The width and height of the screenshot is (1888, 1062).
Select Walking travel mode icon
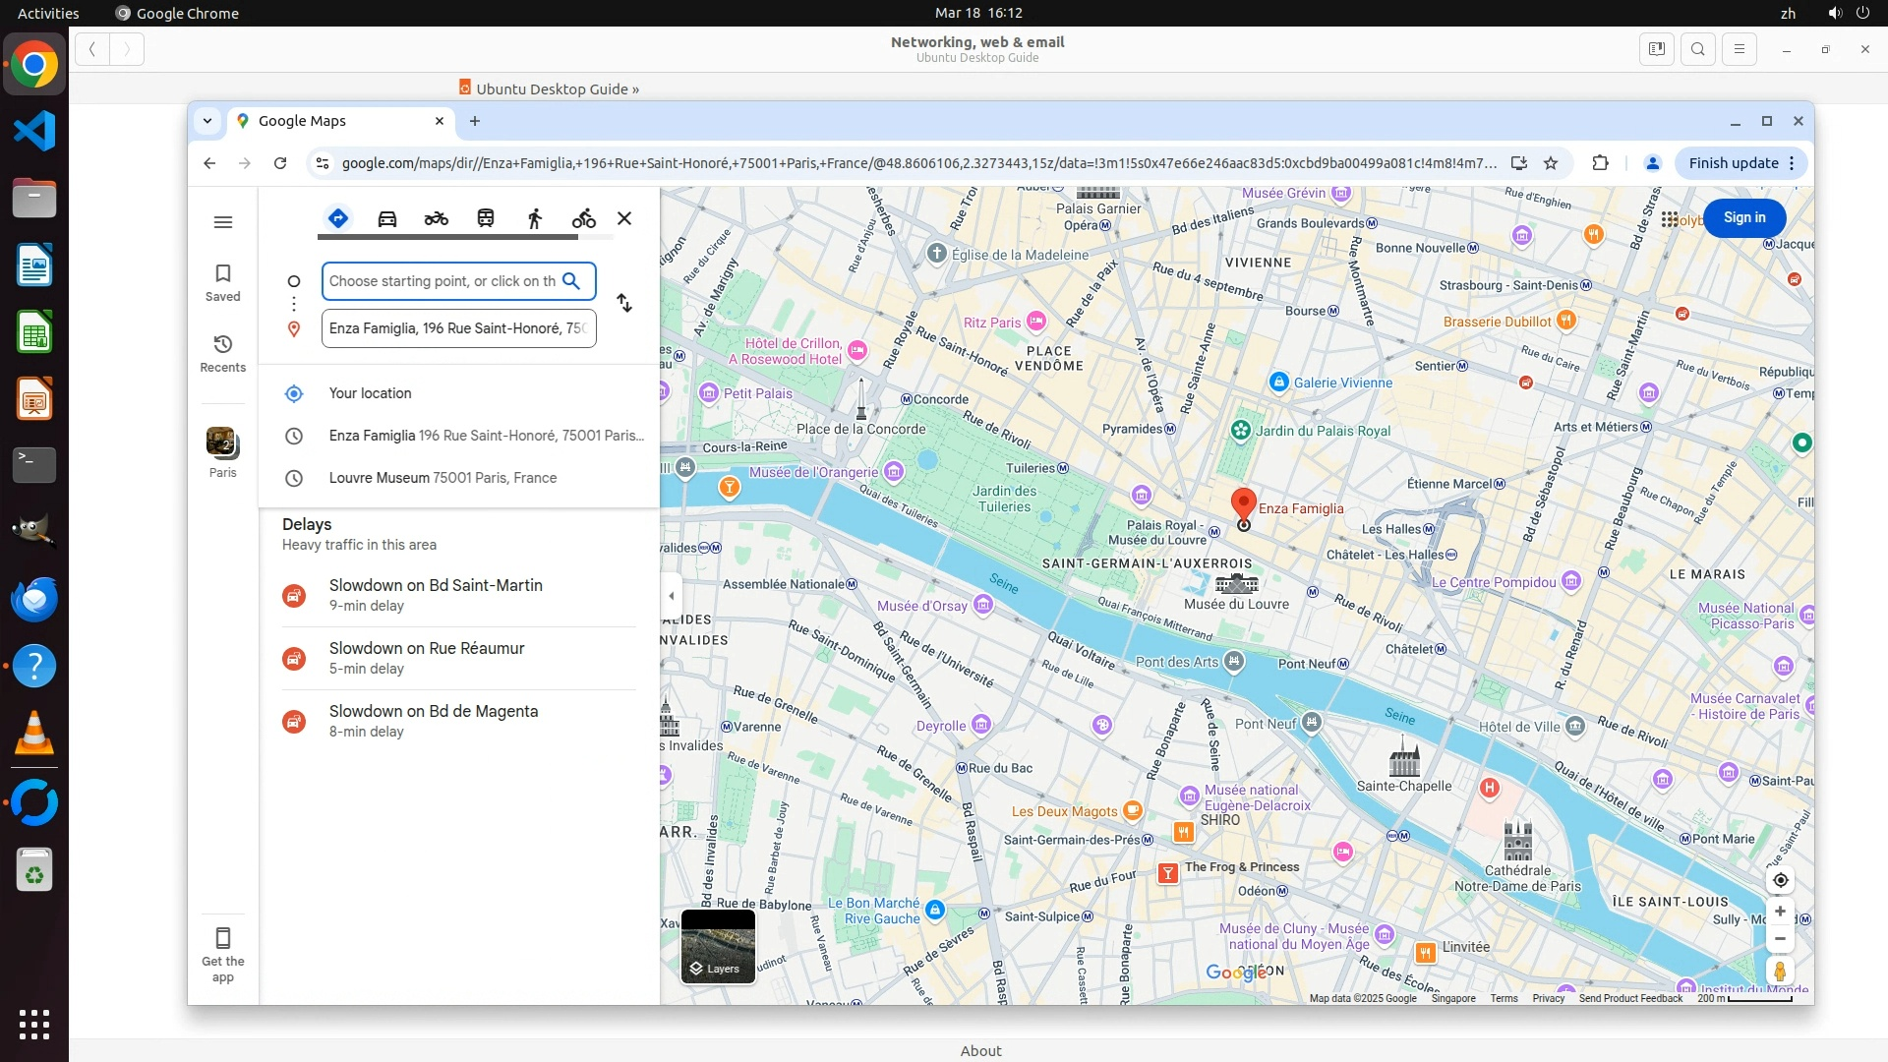coord(535,218)
